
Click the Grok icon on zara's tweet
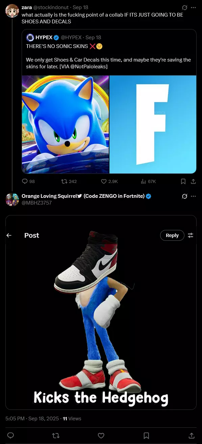185,7
